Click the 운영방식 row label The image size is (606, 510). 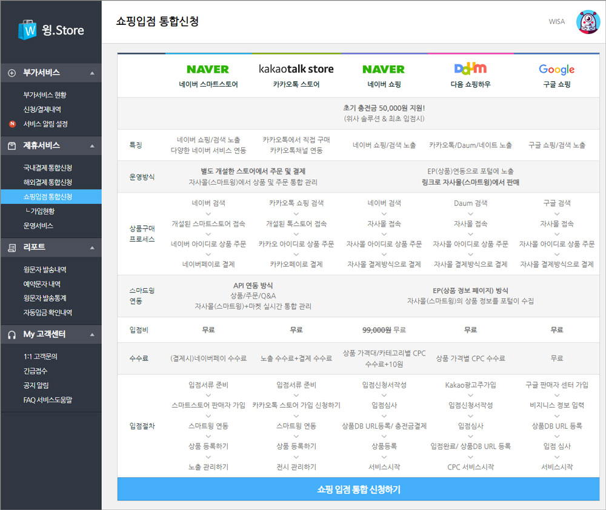(x=142, y=177)
